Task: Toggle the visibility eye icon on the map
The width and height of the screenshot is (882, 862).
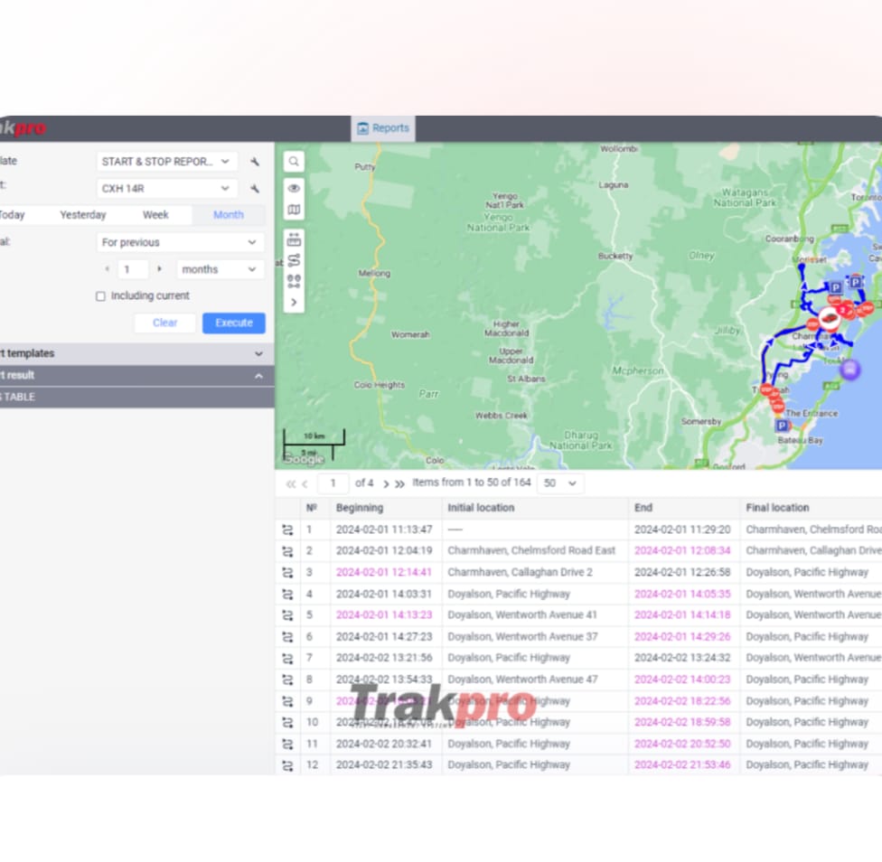Action: pyautogui.click(x=293, y=188)
